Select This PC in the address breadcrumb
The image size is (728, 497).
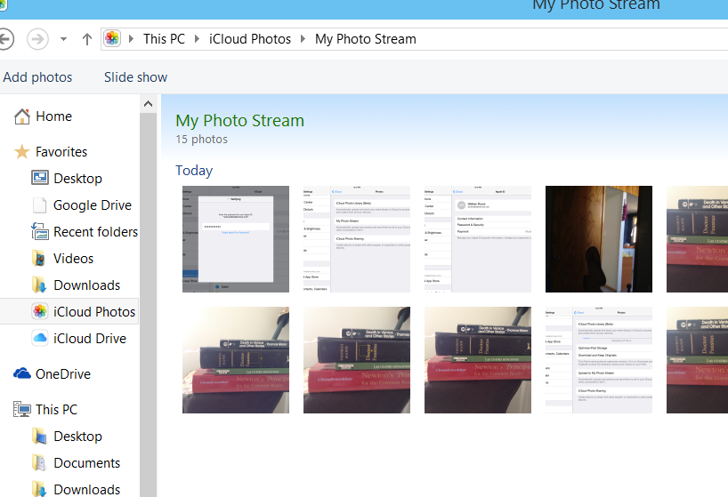(164, 39)
